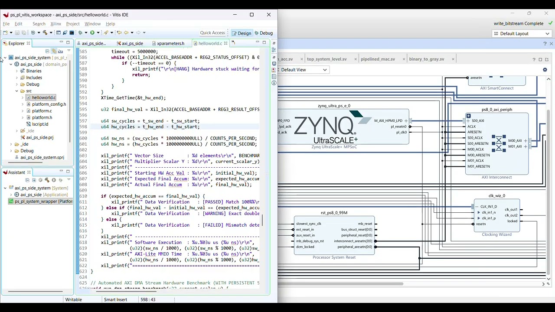The height and width of the screenshot is (312, 555).
Task: Click the Debug bug toolbar icon
Action: [80, 33]
